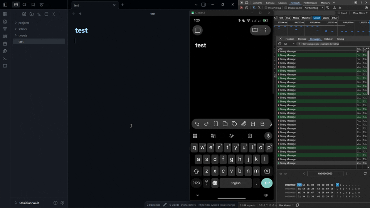Collapse all folders icon in file explorer
The image size is (370, 208).
[54, 14]
